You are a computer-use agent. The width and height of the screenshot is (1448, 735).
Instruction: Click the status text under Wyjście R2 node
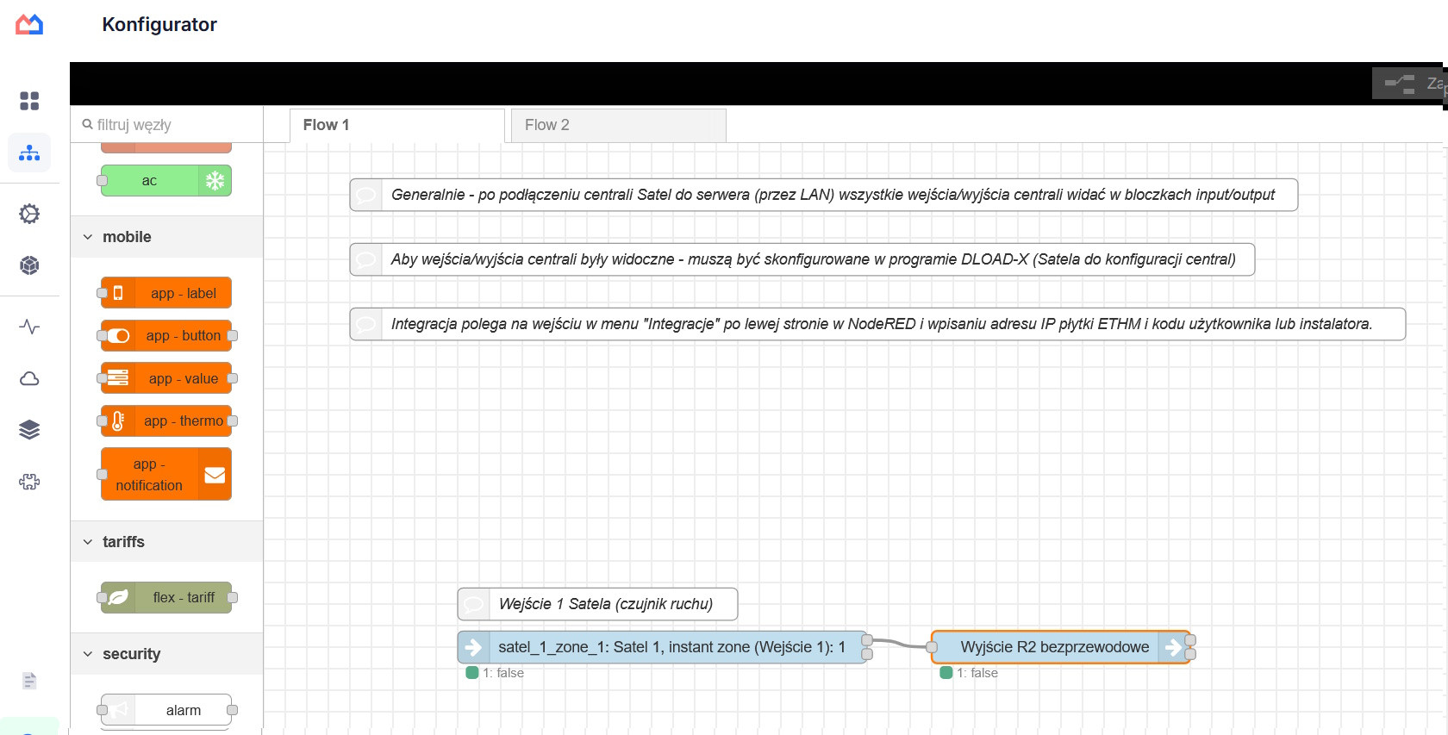point(977,673)
